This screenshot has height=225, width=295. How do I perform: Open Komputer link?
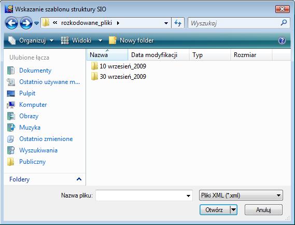tap(33, 105)
